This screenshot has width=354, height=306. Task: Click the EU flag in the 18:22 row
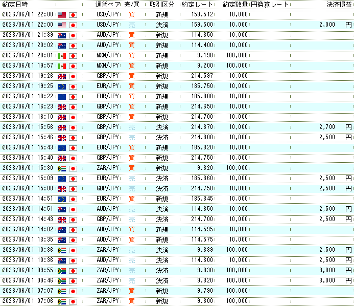(62, 97)
